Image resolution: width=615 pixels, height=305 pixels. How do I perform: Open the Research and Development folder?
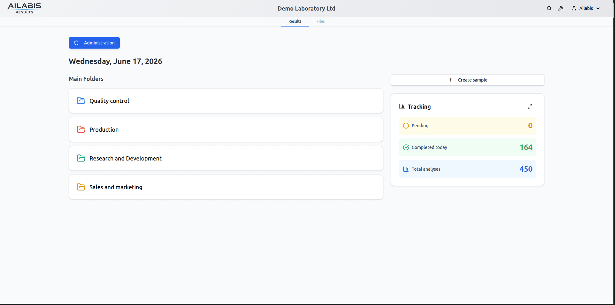pos(226,158)
